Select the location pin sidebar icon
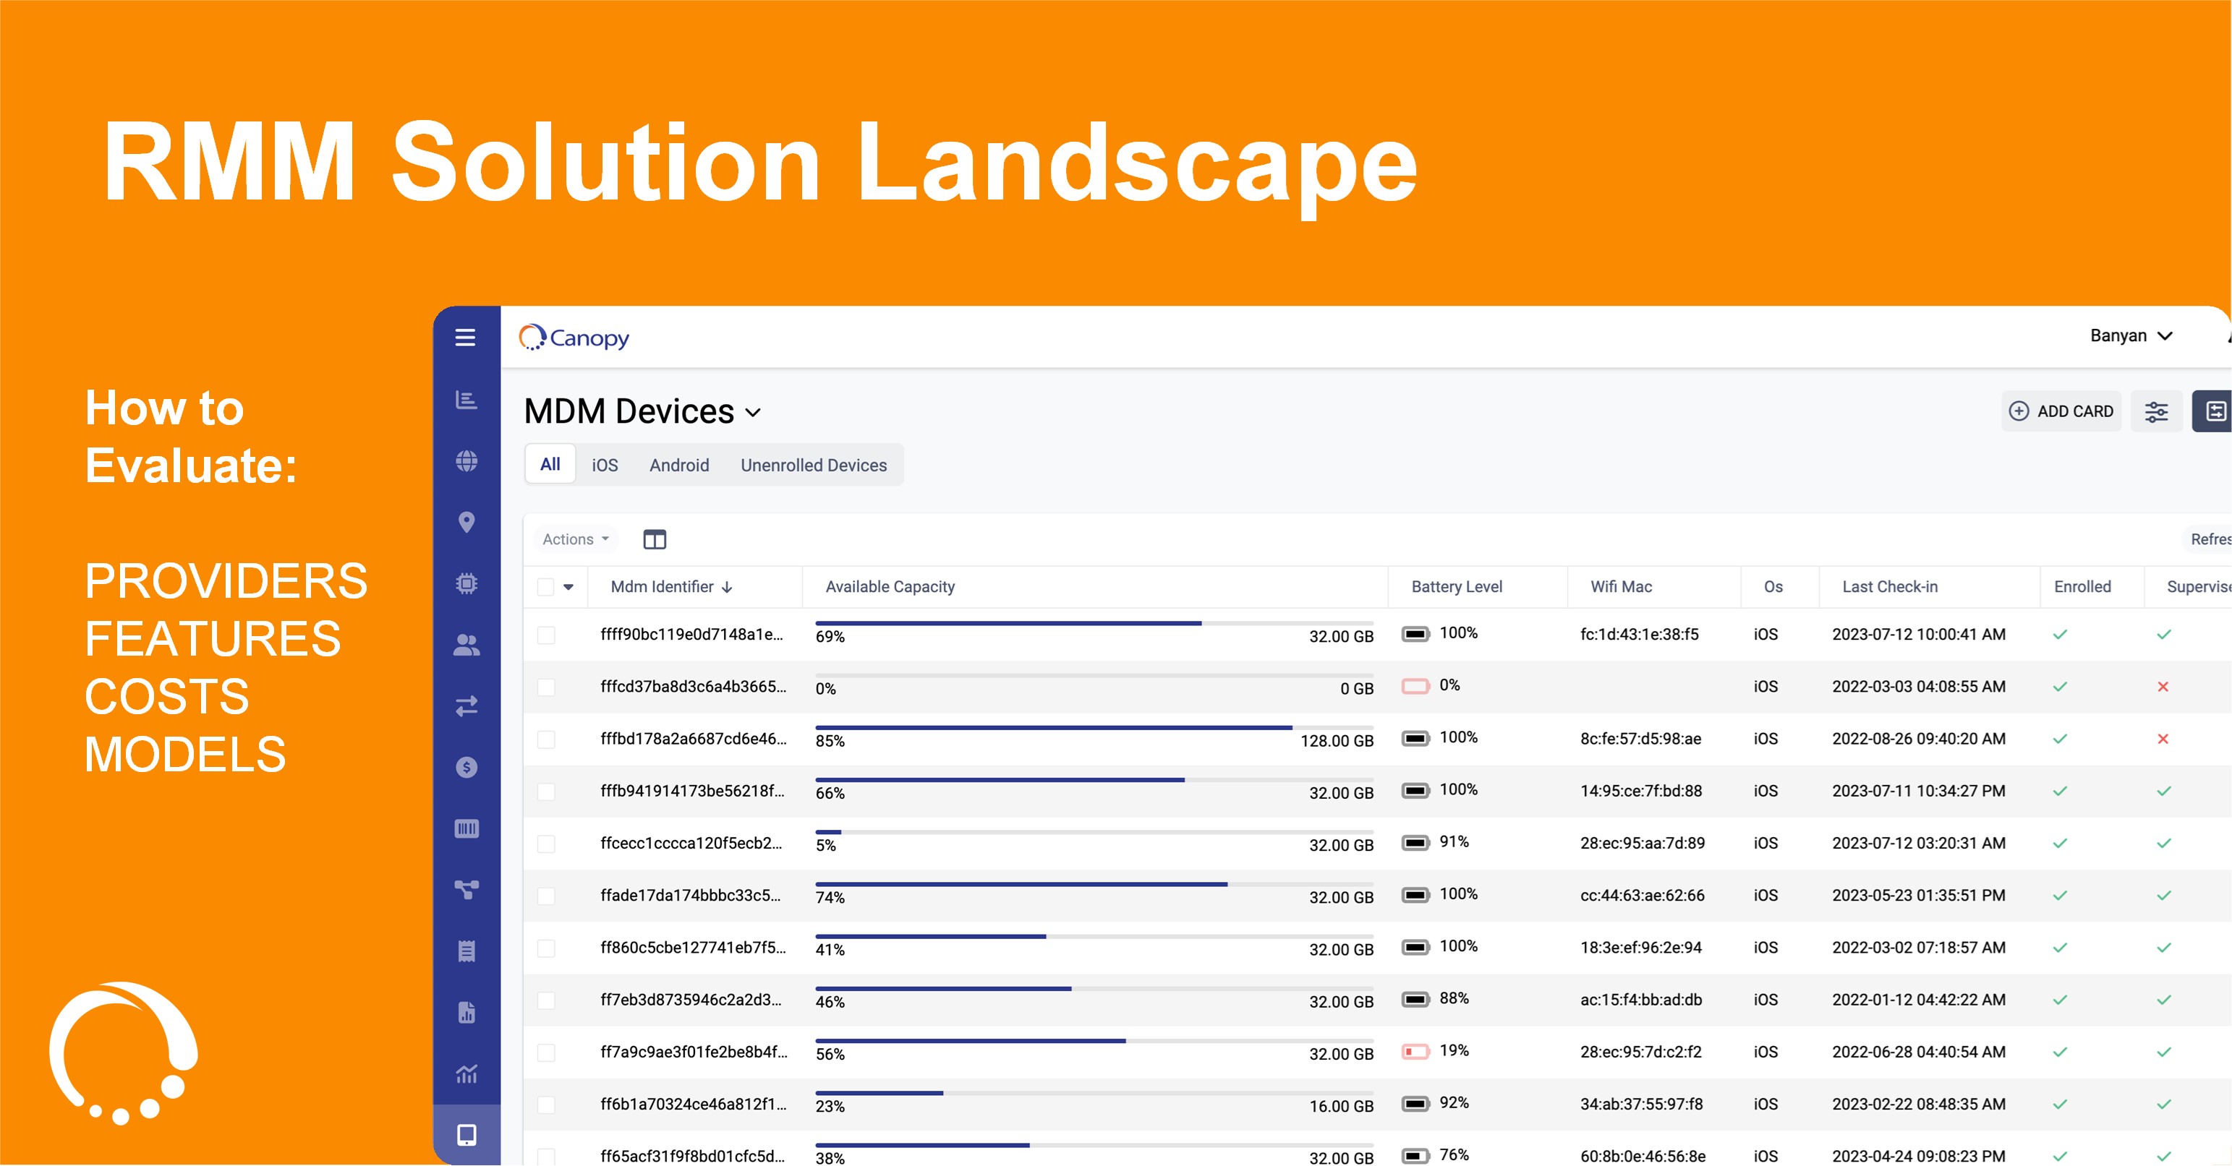 (x=467, y=521)
